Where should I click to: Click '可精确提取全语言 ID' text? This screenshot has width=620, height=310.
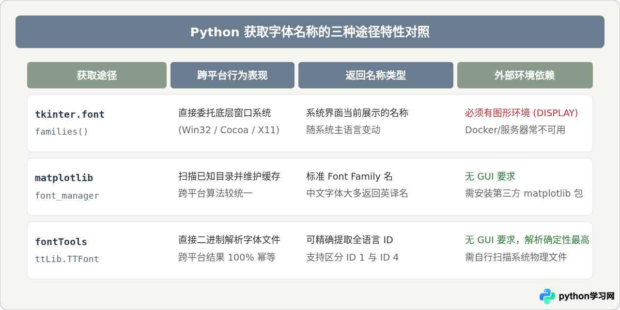[350, 240]
